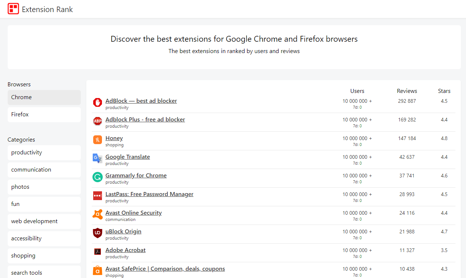Select the Honey extension icon
This screenshot has height=278, width=466.
click(x=97, y=140)
